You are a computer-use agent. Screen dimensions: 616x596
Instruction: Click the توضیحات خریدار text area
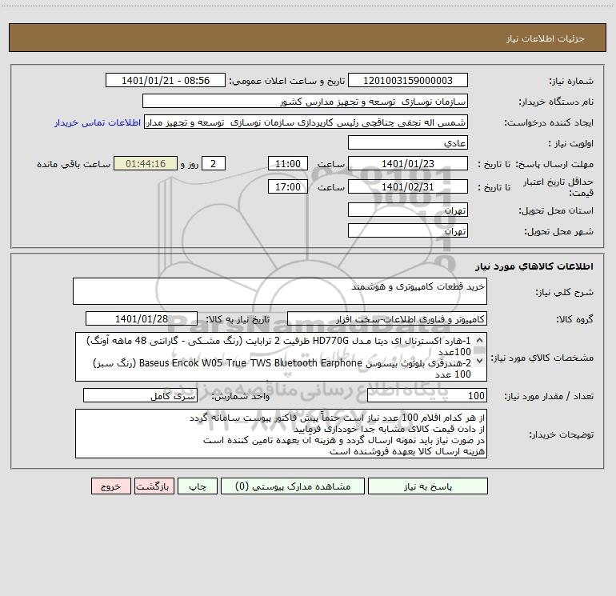click(x=281, y=434)
